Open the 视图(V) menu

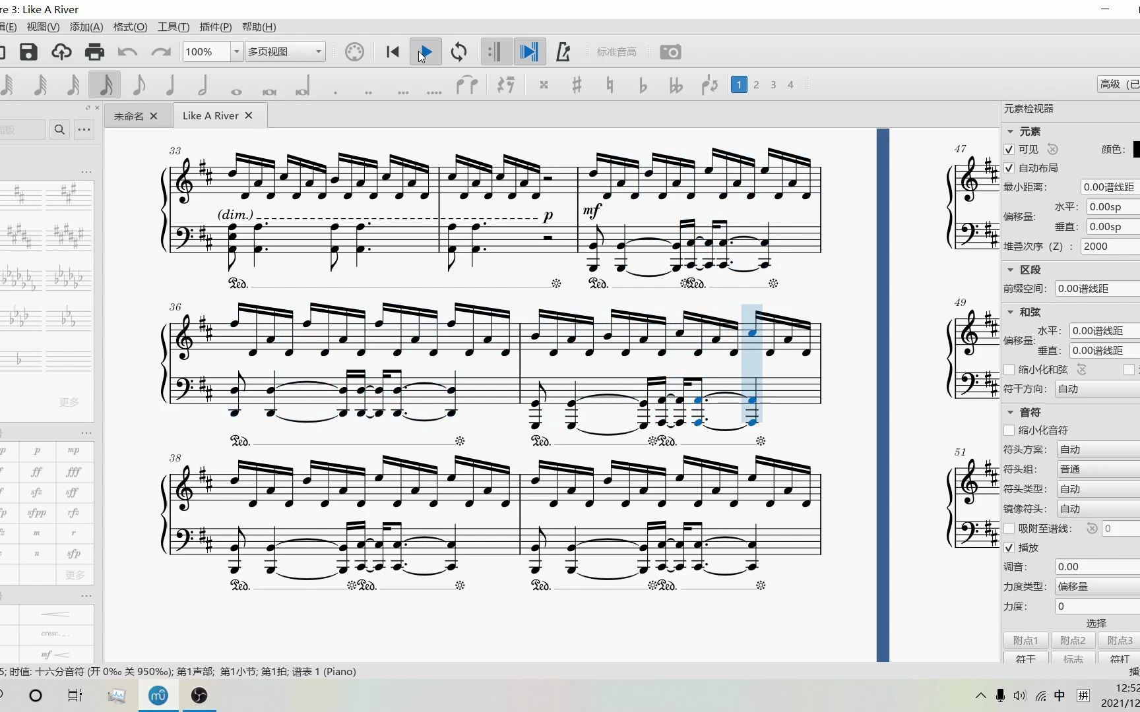pos(43,27)
